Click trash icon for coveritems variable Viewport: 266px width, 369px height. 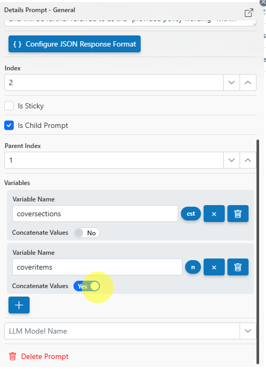[238, 267]
